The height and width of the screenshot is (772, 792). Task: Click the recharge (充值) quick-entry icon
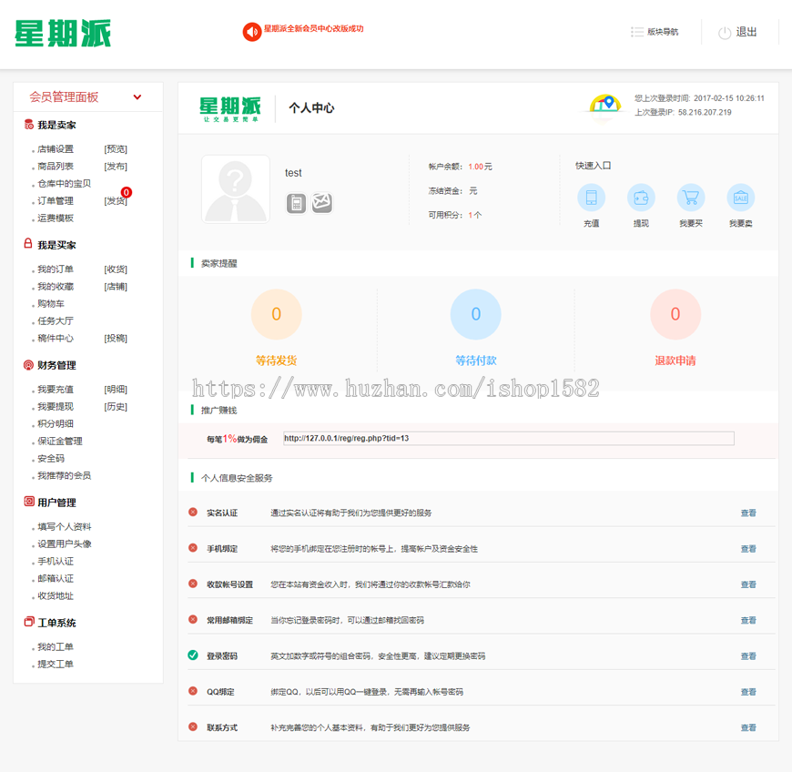[x=591, y=198]
